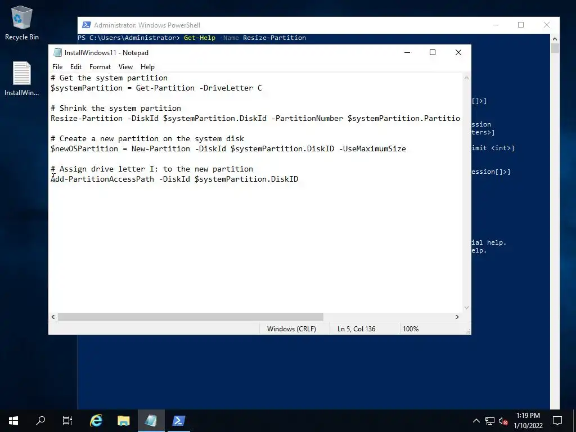The image size is (576, 432).
Task: Click the PowerShell title bar icon
Action: click(86, 25)
